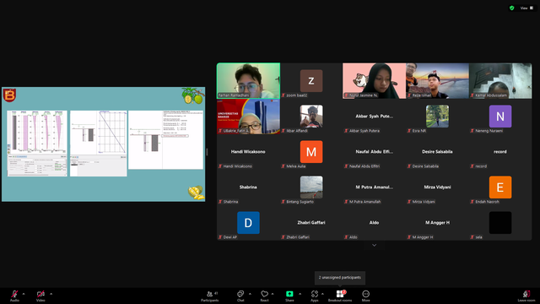This screenshot has height=304, width=540.
Task: Select M Angger H's participant tile
Action: pos(437,223)
